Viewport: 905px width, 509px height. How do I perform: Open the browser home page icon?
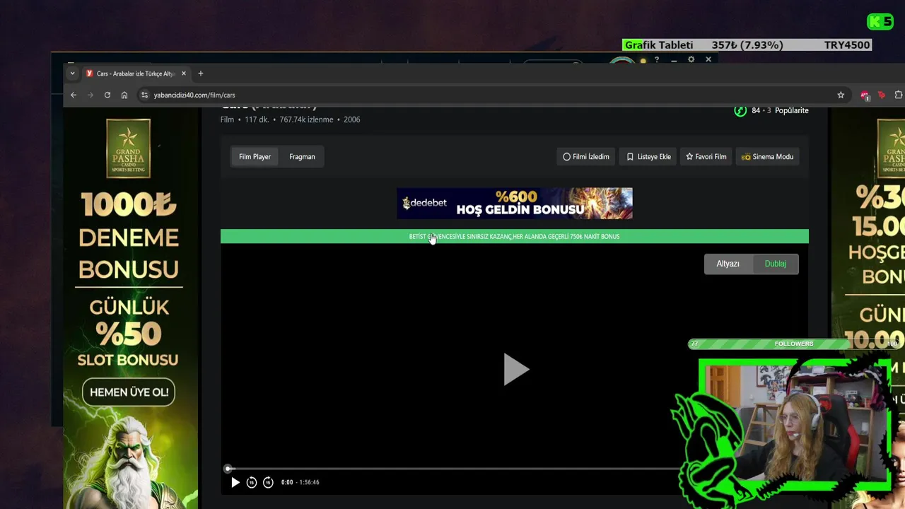(x=124, y=95)
